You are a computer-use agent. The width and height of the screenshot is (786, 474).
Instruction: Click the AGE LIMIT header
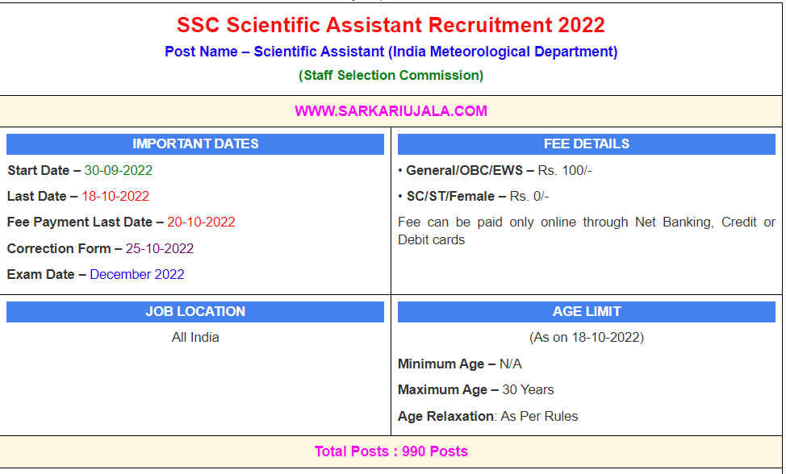586,312
